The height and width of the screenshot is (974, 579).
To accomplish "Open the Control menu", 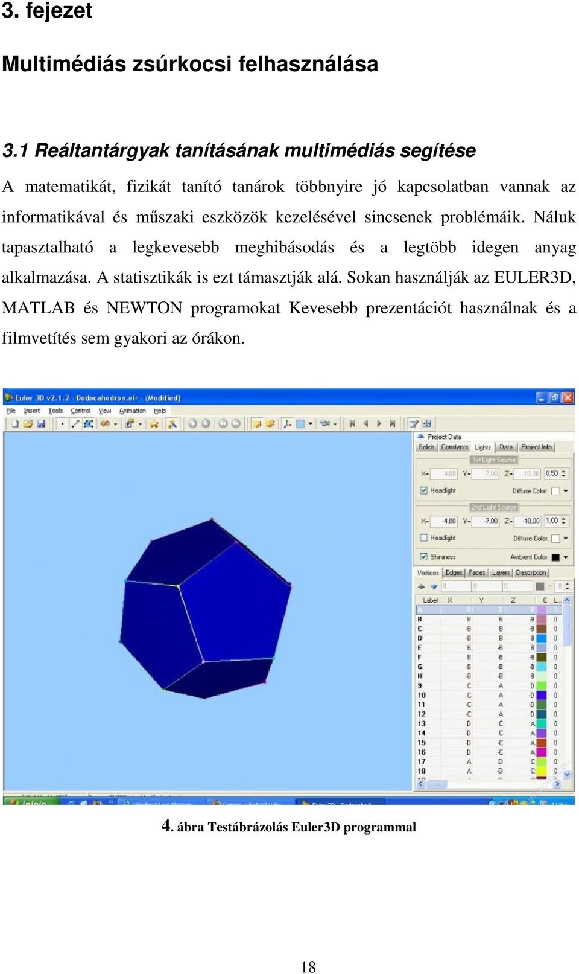I will tap(81, 411).
